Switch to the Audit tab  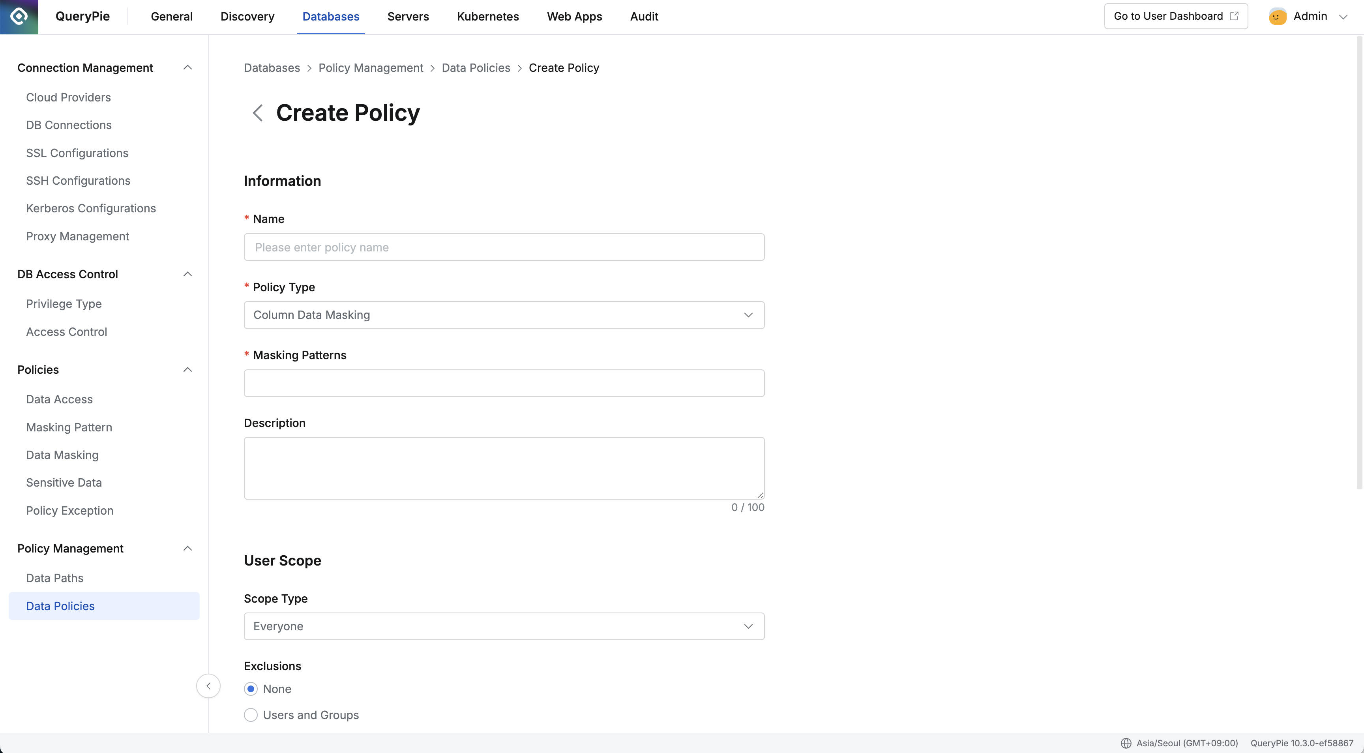click(644, 17)
